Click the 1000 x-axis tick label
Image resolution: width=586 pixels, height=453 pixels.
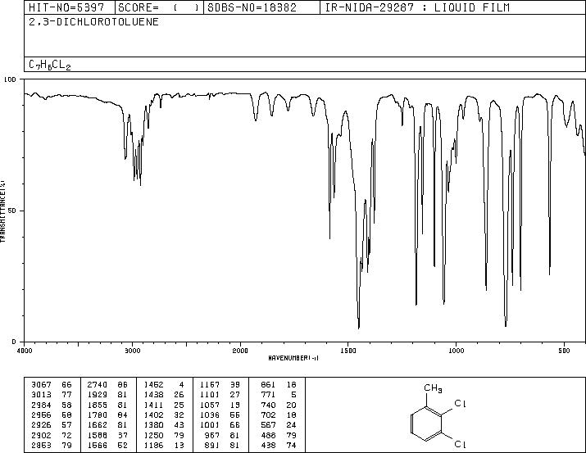(456, 351)
